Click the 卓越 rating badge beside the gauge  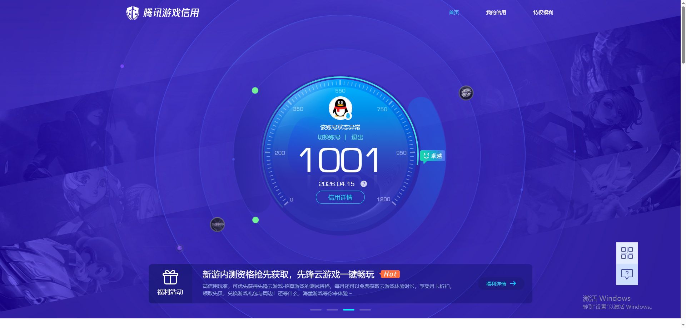point(432,156)
